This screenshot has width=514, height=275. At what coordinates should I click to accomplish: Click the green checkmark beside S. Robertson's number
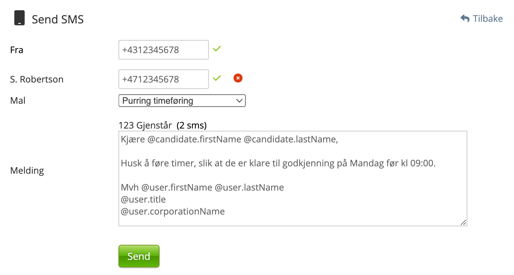pyautogui.click(x=217, y=78)
